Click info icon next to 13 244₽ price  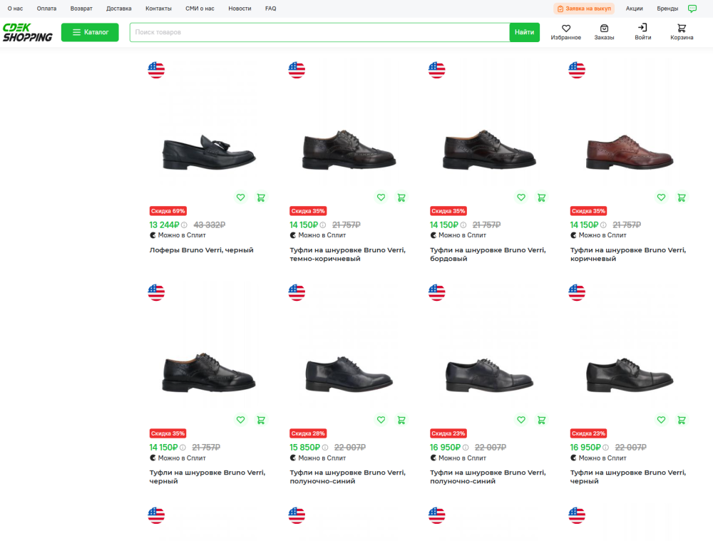tap(184, 225)
